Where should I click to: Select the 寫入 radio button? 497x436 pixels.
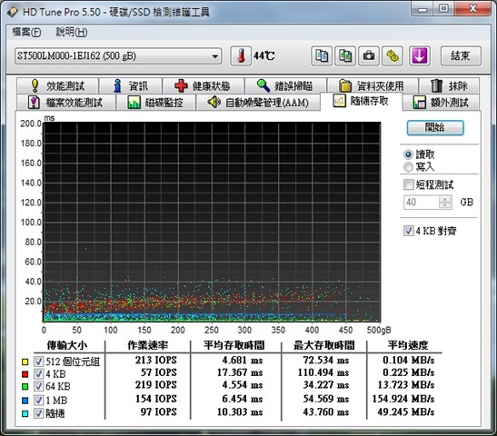[408, 166]
